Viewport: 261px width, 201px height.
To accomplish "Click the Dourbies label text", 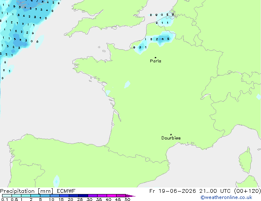I will click(x=171, y=138).
